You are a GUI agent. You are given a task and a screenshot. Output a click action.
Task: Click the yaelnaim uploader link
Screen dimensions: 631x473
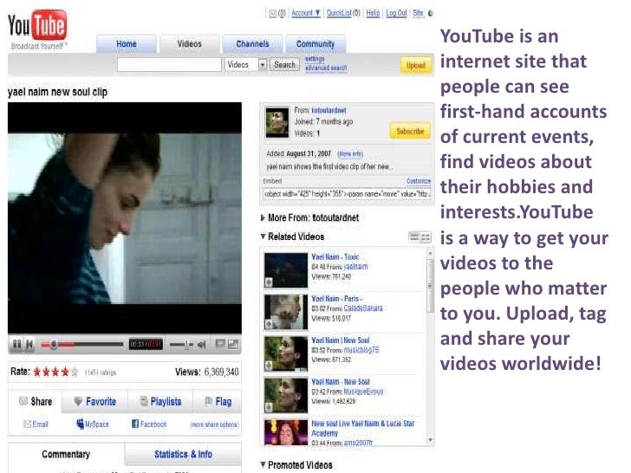point(355,266)
